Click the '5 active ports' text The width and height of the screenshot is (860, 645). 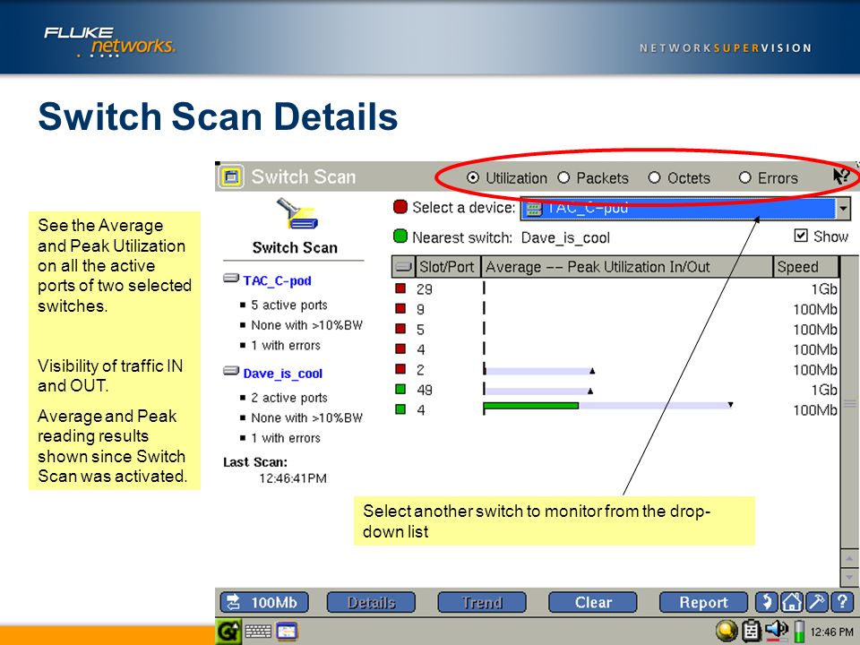pyautogui.click(x=289, y=305)
